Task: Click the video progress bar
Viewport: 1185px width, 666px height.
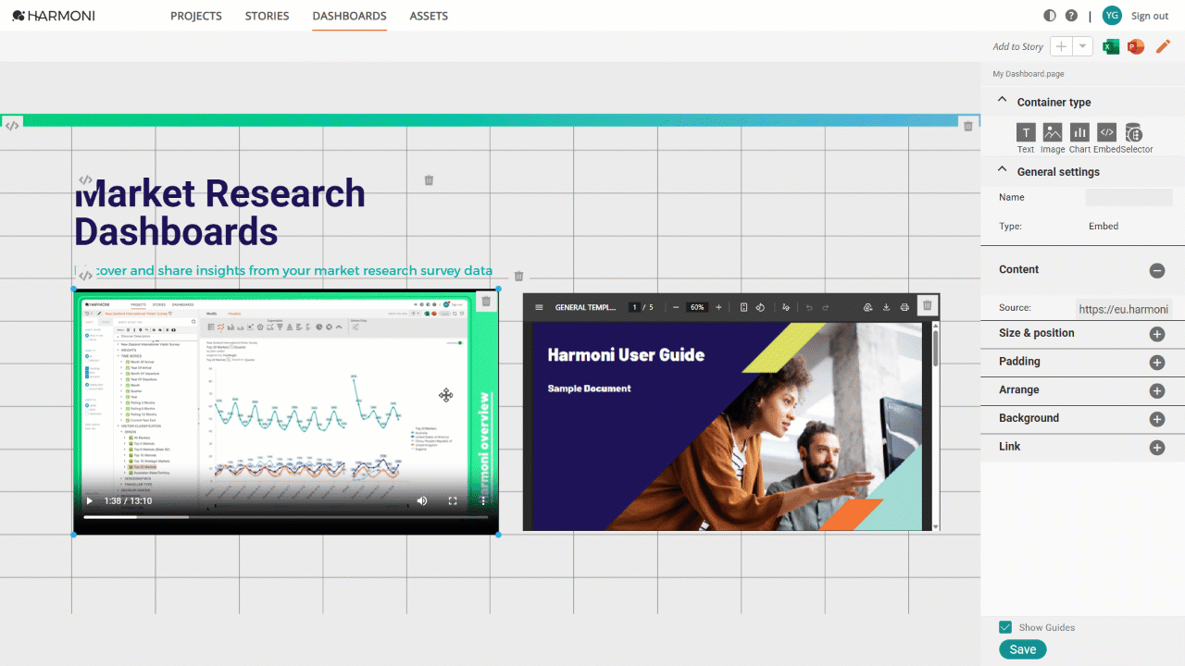Action: 285,517
